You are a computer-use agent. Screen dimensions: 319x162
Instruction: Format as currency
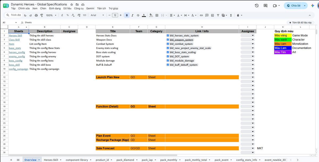click(62, 15)
